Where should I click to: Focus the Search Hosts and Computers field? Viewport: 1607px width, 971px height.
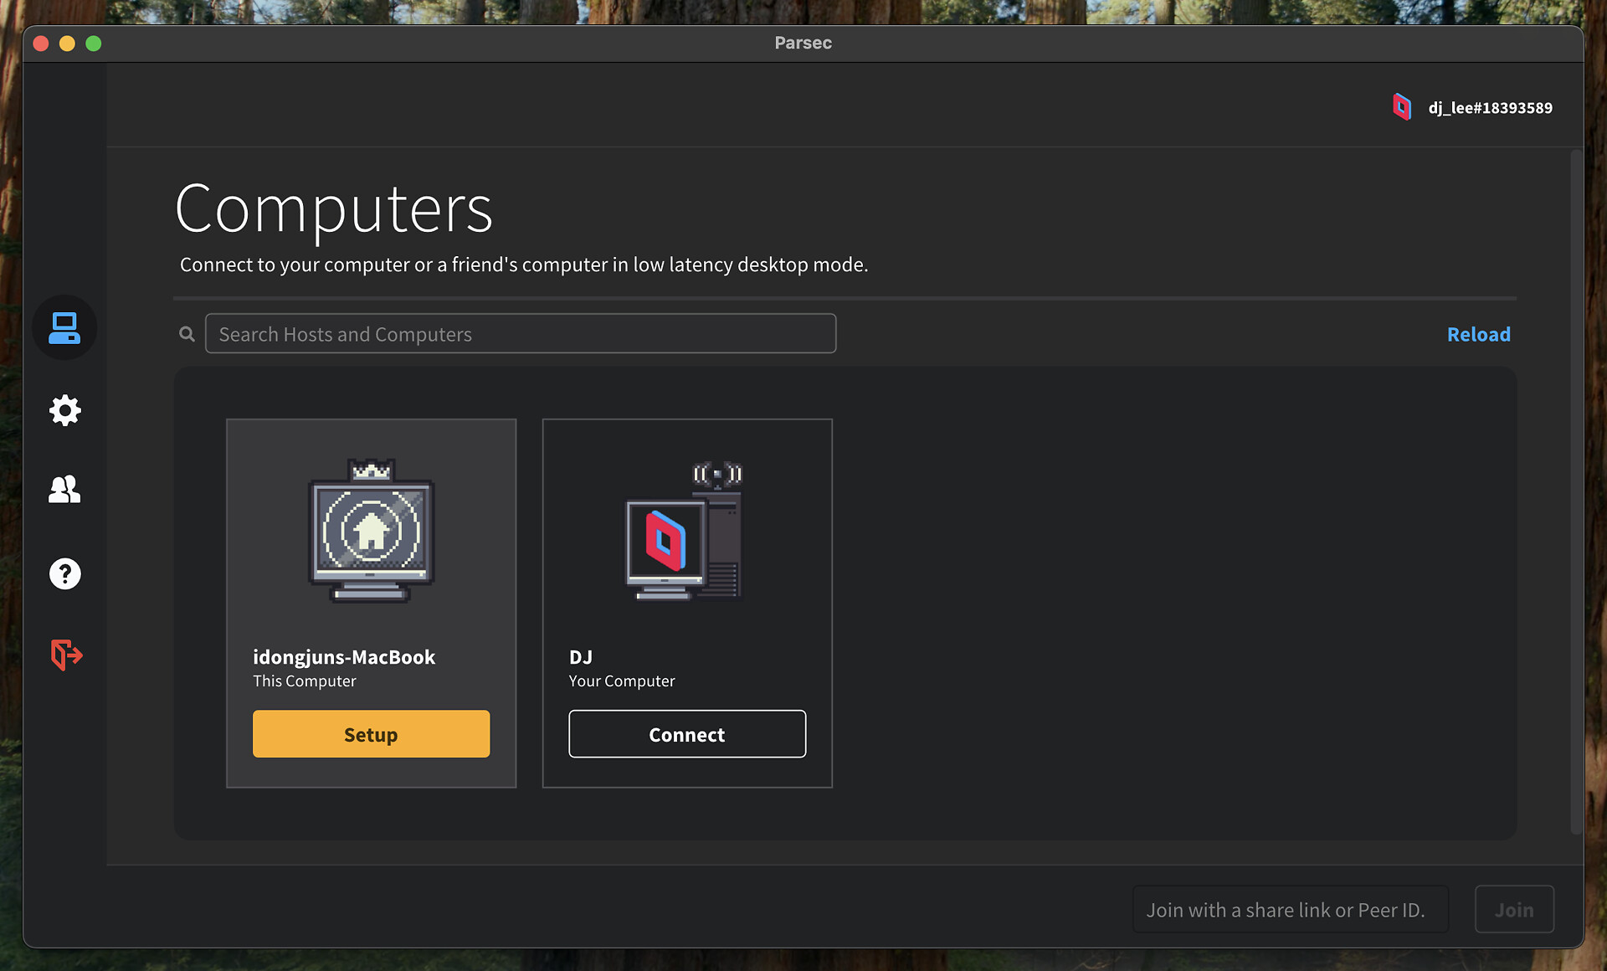[x=521, y=334]
